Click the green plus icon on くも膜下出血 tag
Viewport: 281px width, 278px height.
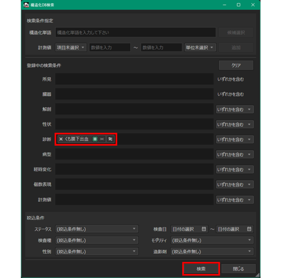click(95, 139)
